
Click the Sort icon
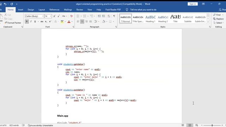[x=109, y=16]
